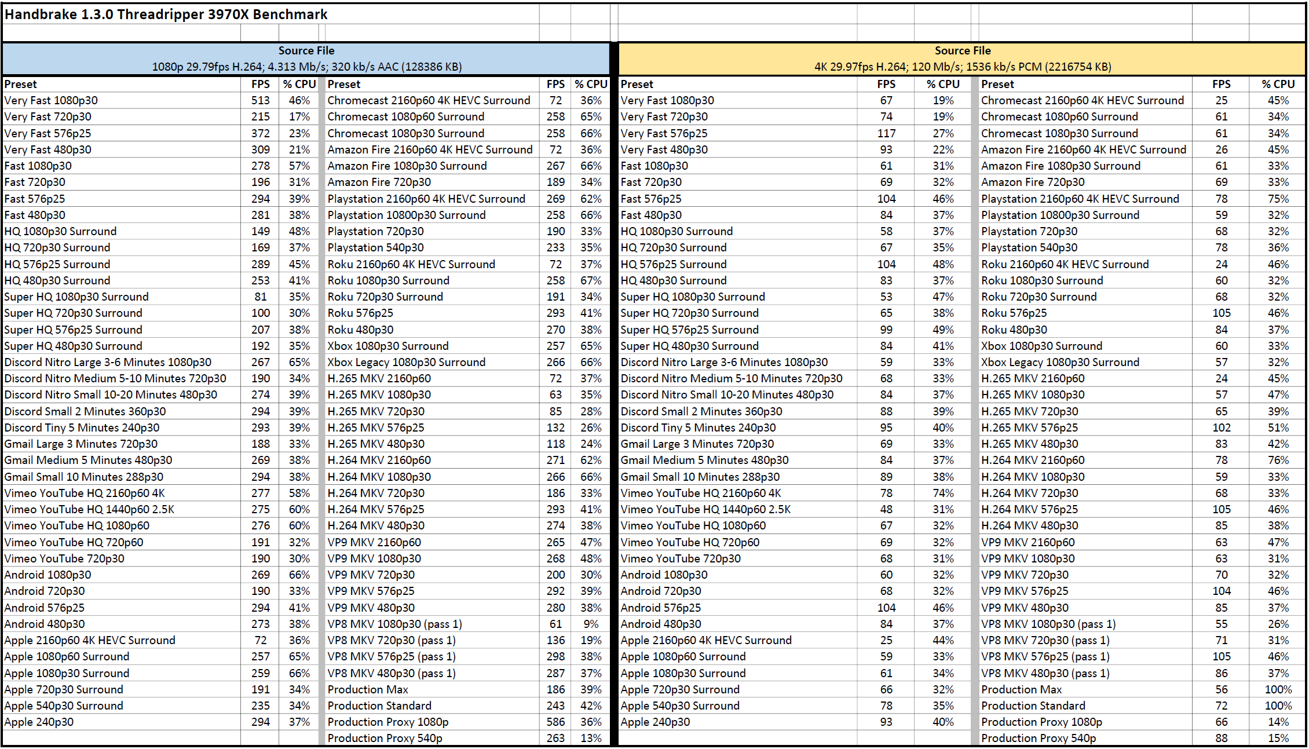Select the Very Fast 1080p30 cell in blue table
This screenshot has width=1309, height=749.
click(x=51, y=100)
